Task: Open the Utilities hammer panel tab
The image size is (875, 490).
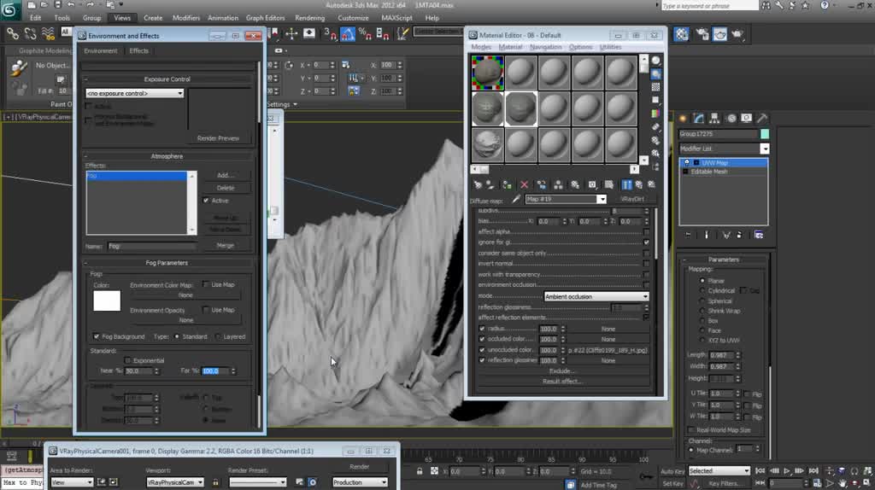Action: tap(762, 118)
